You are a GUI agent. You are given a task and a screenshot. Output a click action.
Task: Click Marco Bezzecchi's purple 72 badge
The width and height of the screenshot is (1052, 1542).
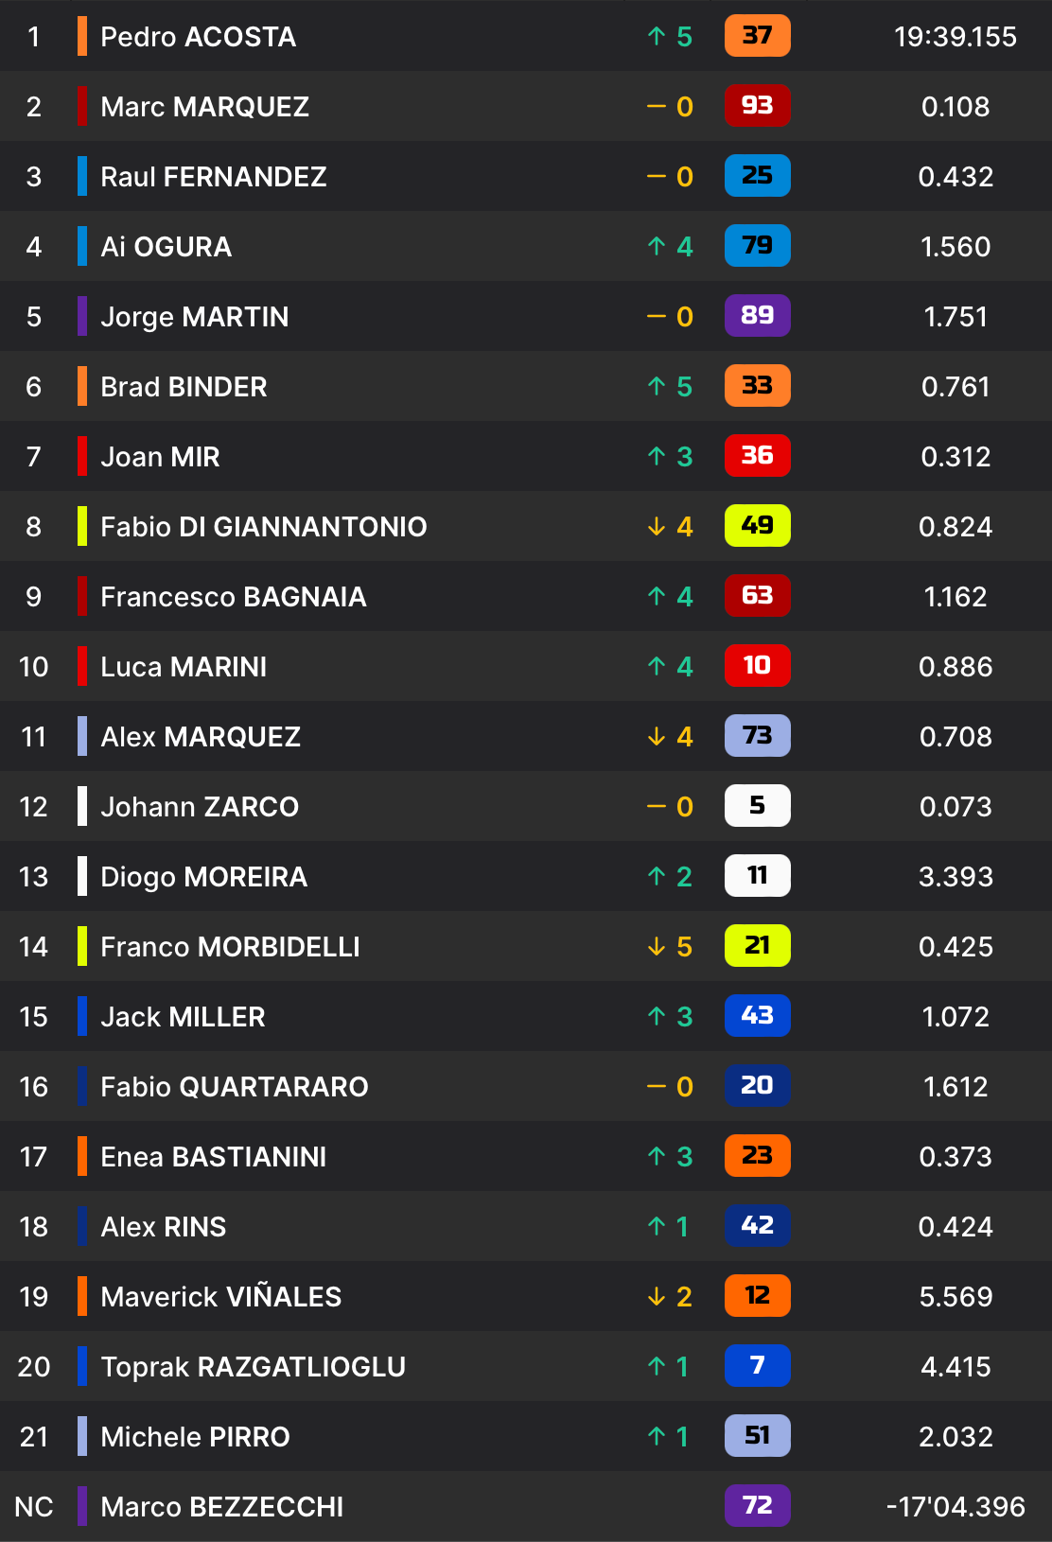tap(757, 1506)
